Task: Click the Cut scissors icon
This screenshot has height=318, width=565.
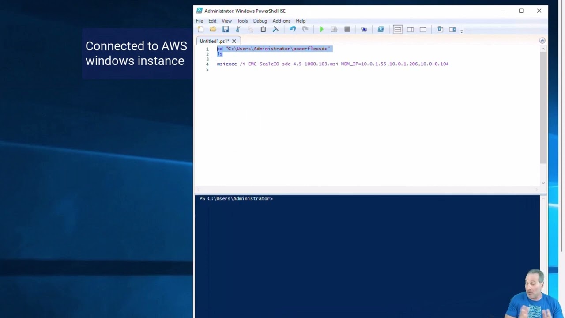Action: pos(238,29)
